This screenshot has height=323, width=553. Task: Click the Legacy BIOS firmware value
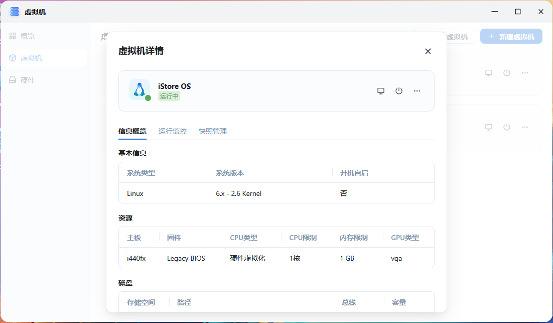(186, 258)
